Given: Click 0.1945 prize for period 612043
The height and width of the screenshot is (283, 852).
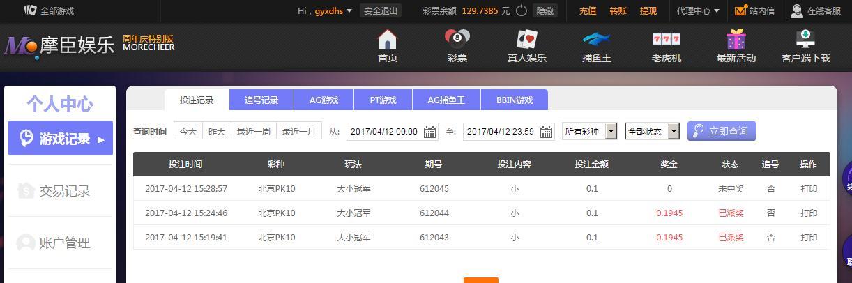Looking at the screenshot, I should coord(669,237).
